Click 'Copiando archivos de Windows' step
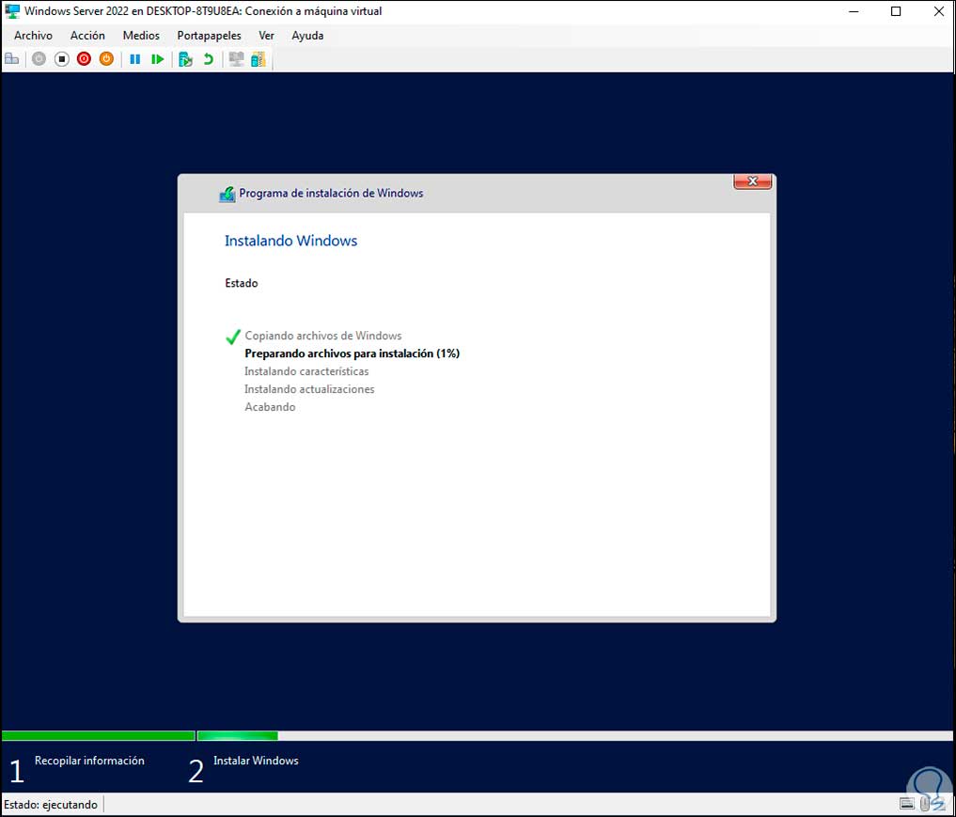The width and height of the screenshot is (956, 817). pyautogui.click(x=323, y=336)
